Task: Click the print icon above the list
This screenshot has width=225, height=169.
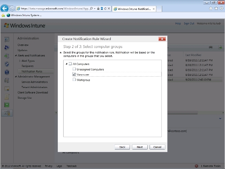Action: point(210,48)
